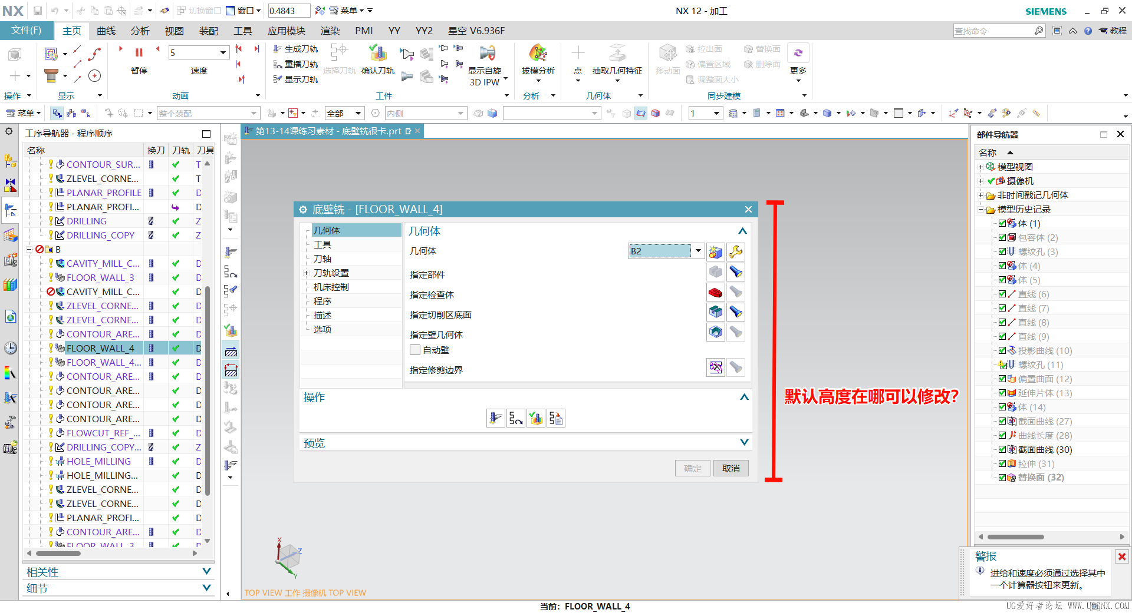1132x613 pixels.
Task: Click the generate tool path icon in the dialog
Action: pos(496,418)
